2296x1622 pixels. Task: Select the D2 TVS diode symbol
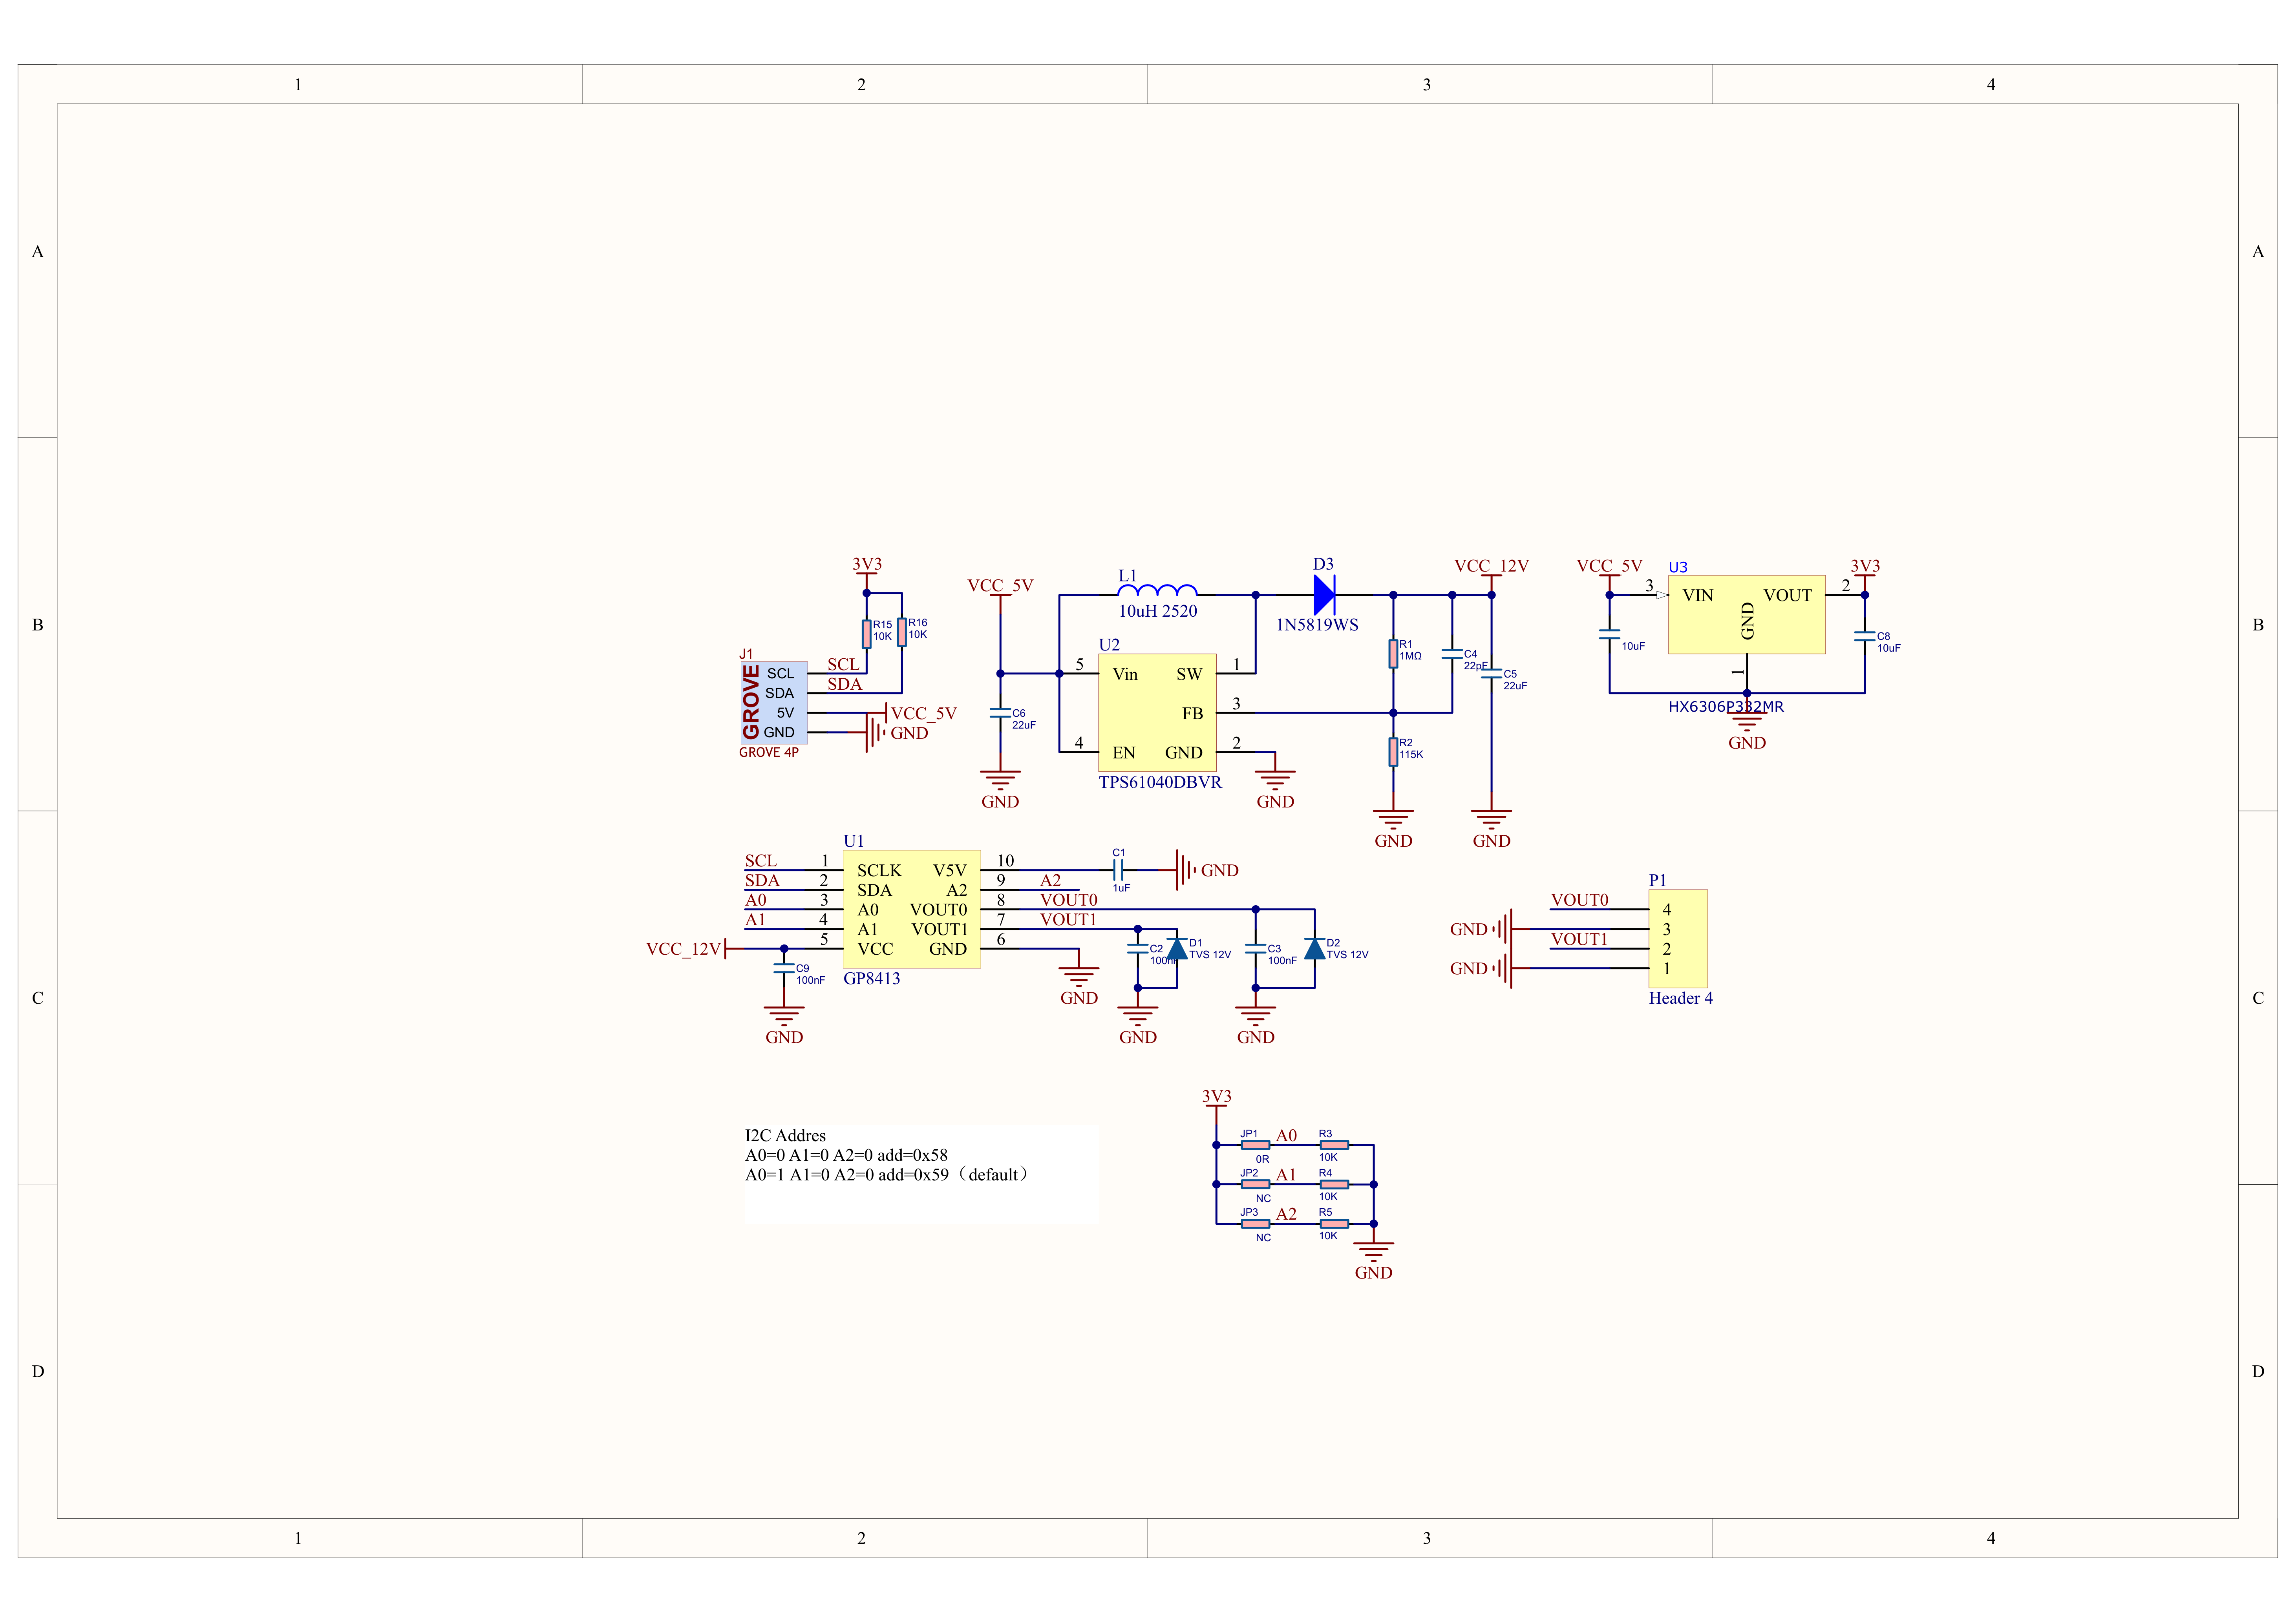point(1314,948)
